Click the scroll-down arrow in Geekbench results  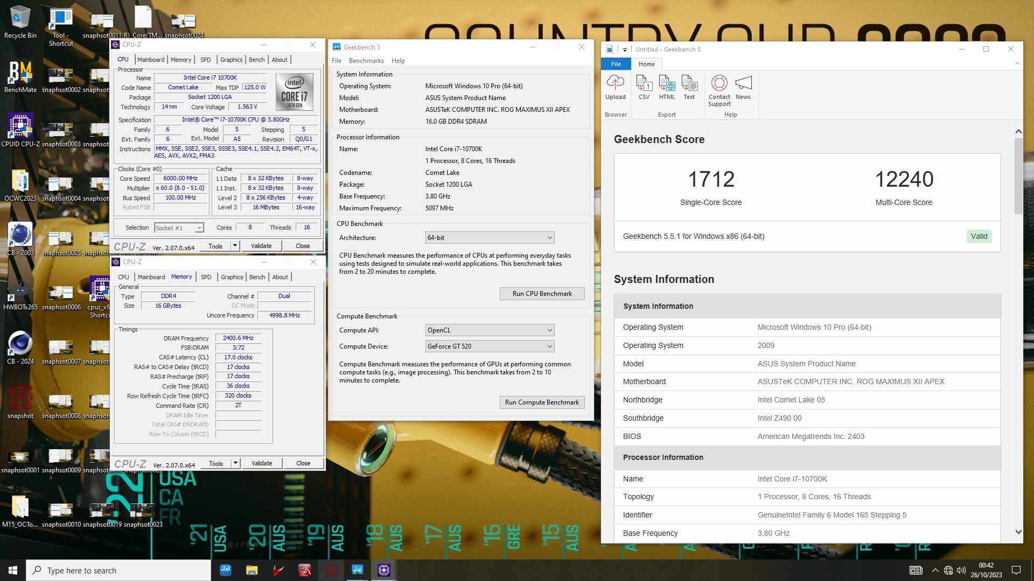[1018, 532]
